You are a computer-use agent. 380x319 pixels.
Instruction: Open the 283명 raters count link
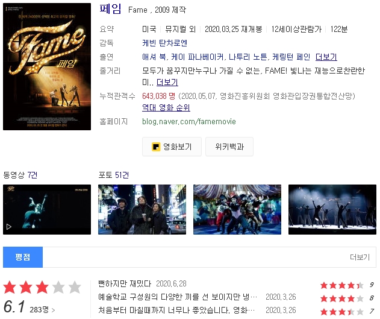[42, 309]
